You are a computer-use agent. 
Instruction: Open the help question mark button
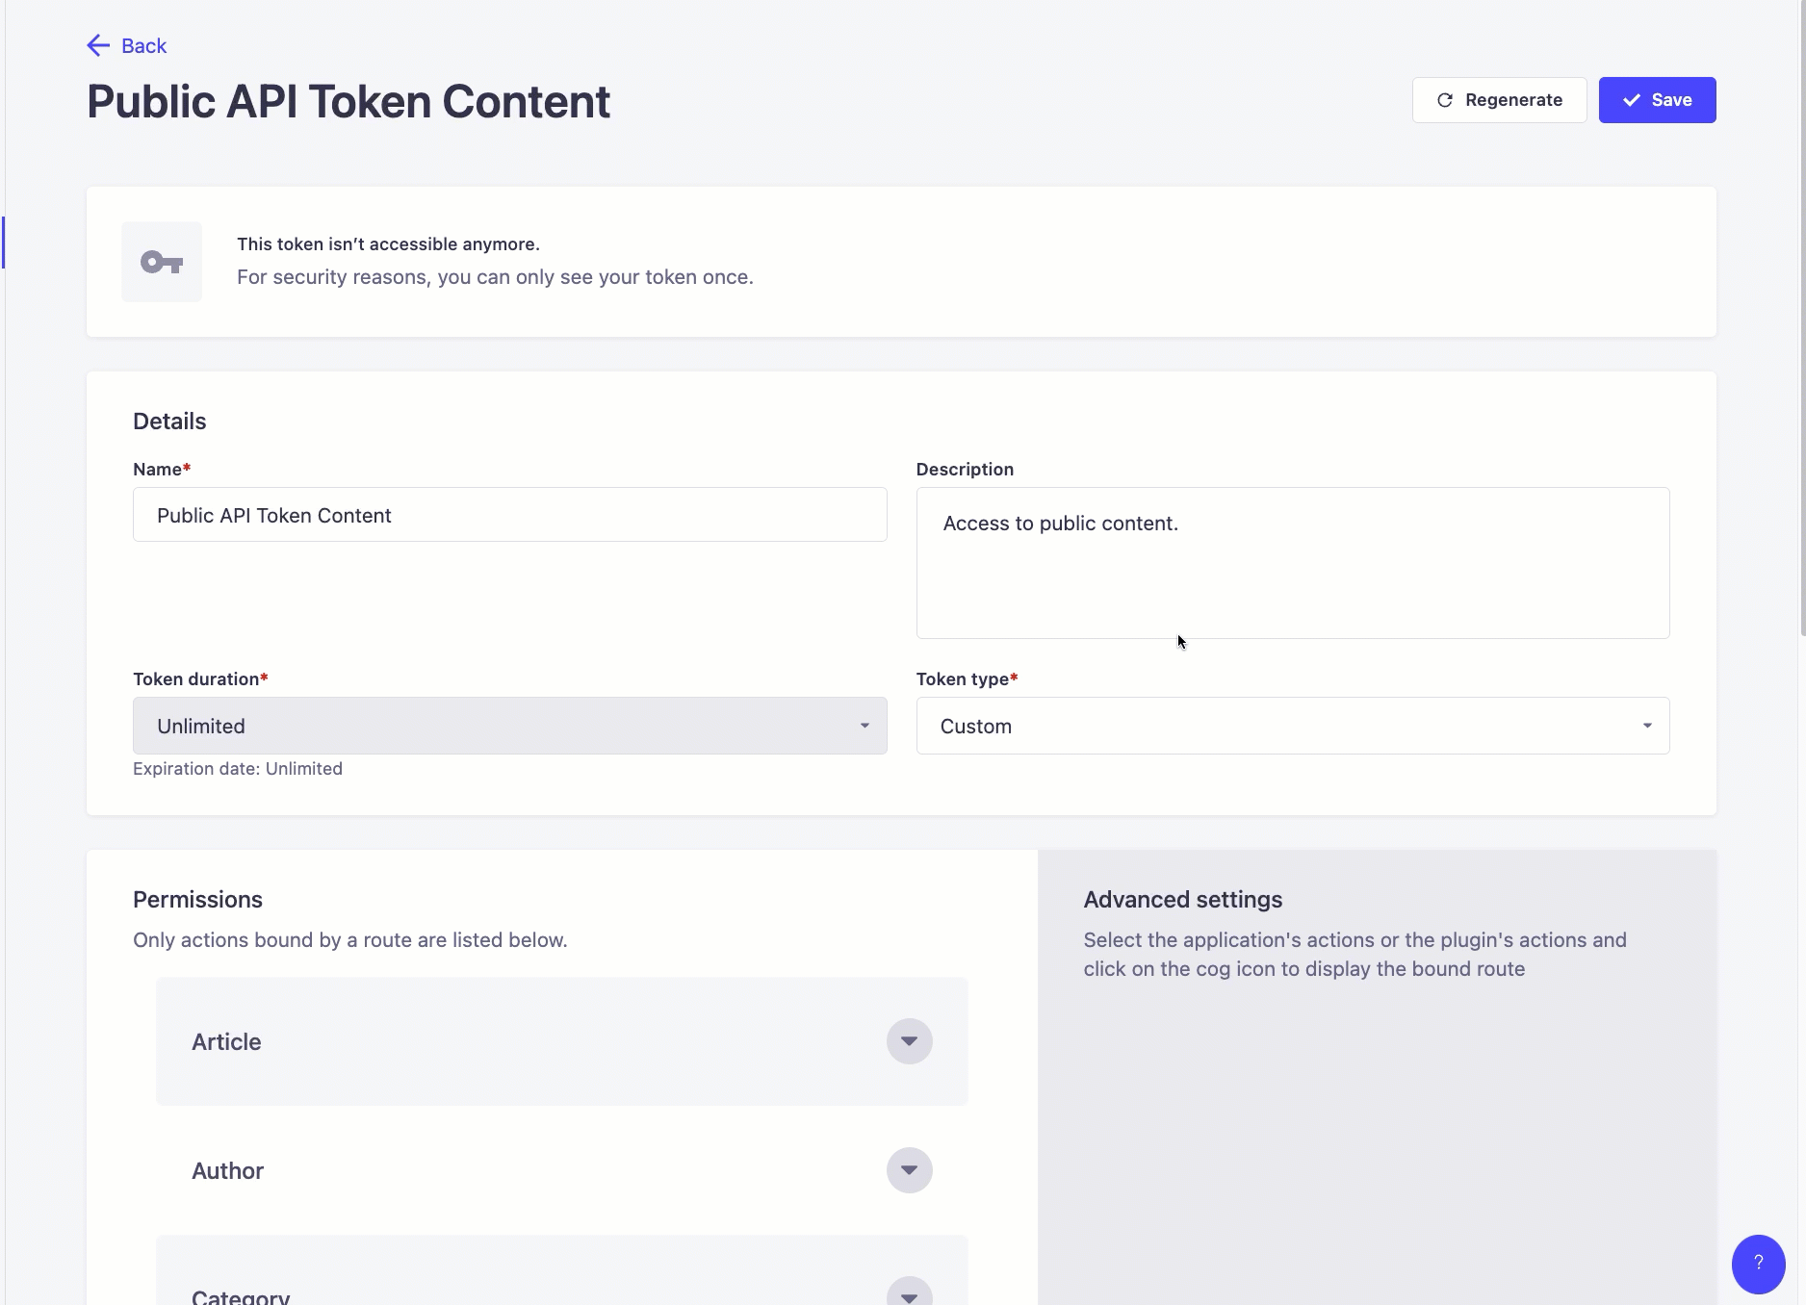pos(1758,1264)
